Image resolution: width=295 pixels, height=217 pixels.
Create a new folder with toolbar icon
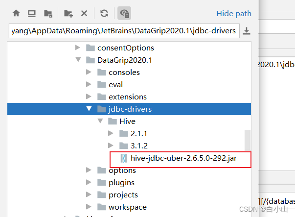point(68,14)
